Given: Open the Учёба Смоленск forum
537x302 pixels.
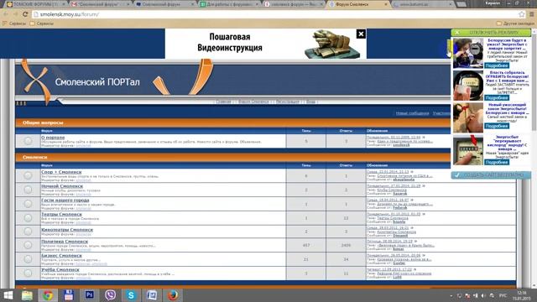Looking at the screenshot, I should tap(60, 269).
